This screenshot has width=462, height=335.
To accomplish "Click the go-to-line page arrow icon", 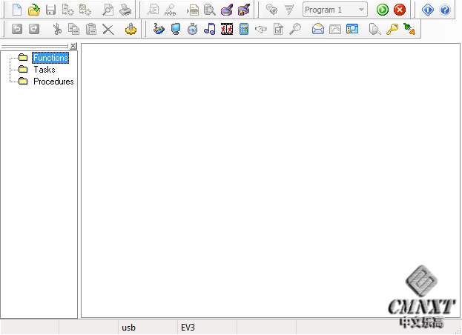I will tap(193, 10).
